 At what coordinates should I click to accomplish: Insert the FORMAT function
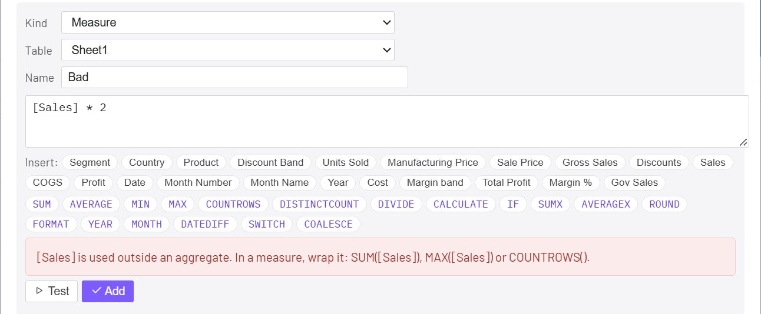[51, 224]
